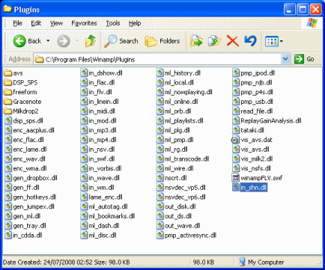325x270 pixels.
Task: Select the dsp_sps.dll file icon
Action: (8, 120)
